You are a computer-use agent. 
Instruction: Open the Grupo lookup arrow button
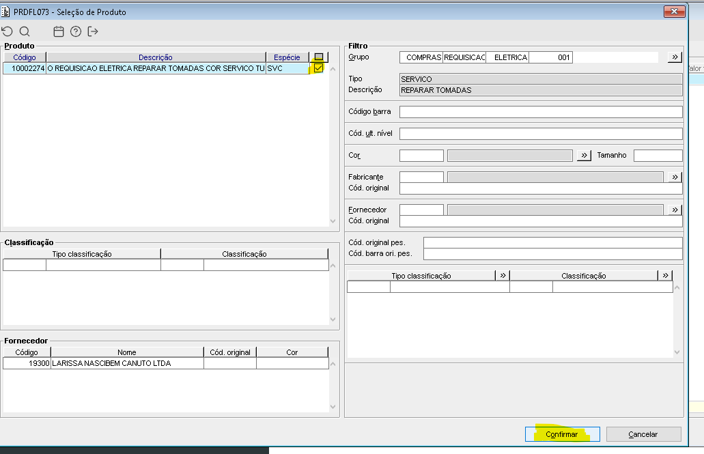675,57
